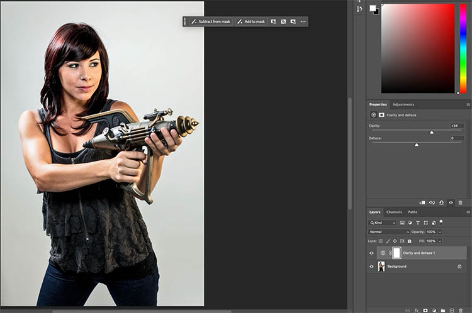Expand the Opacity percentage dropdown
The height and width of the screenshot is (313, 472).
tap(440, 232)
